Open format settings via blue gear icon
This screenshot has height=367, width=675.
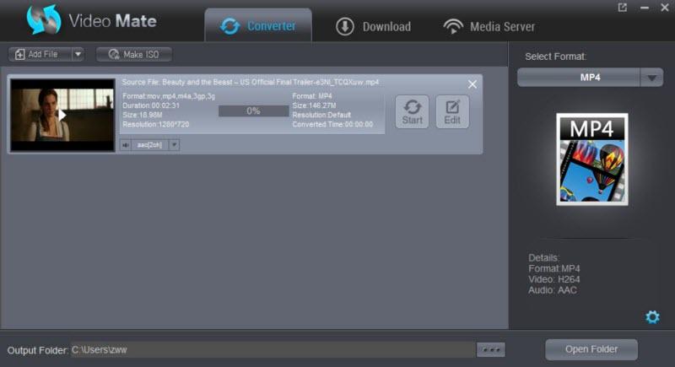tap(652, 317)
